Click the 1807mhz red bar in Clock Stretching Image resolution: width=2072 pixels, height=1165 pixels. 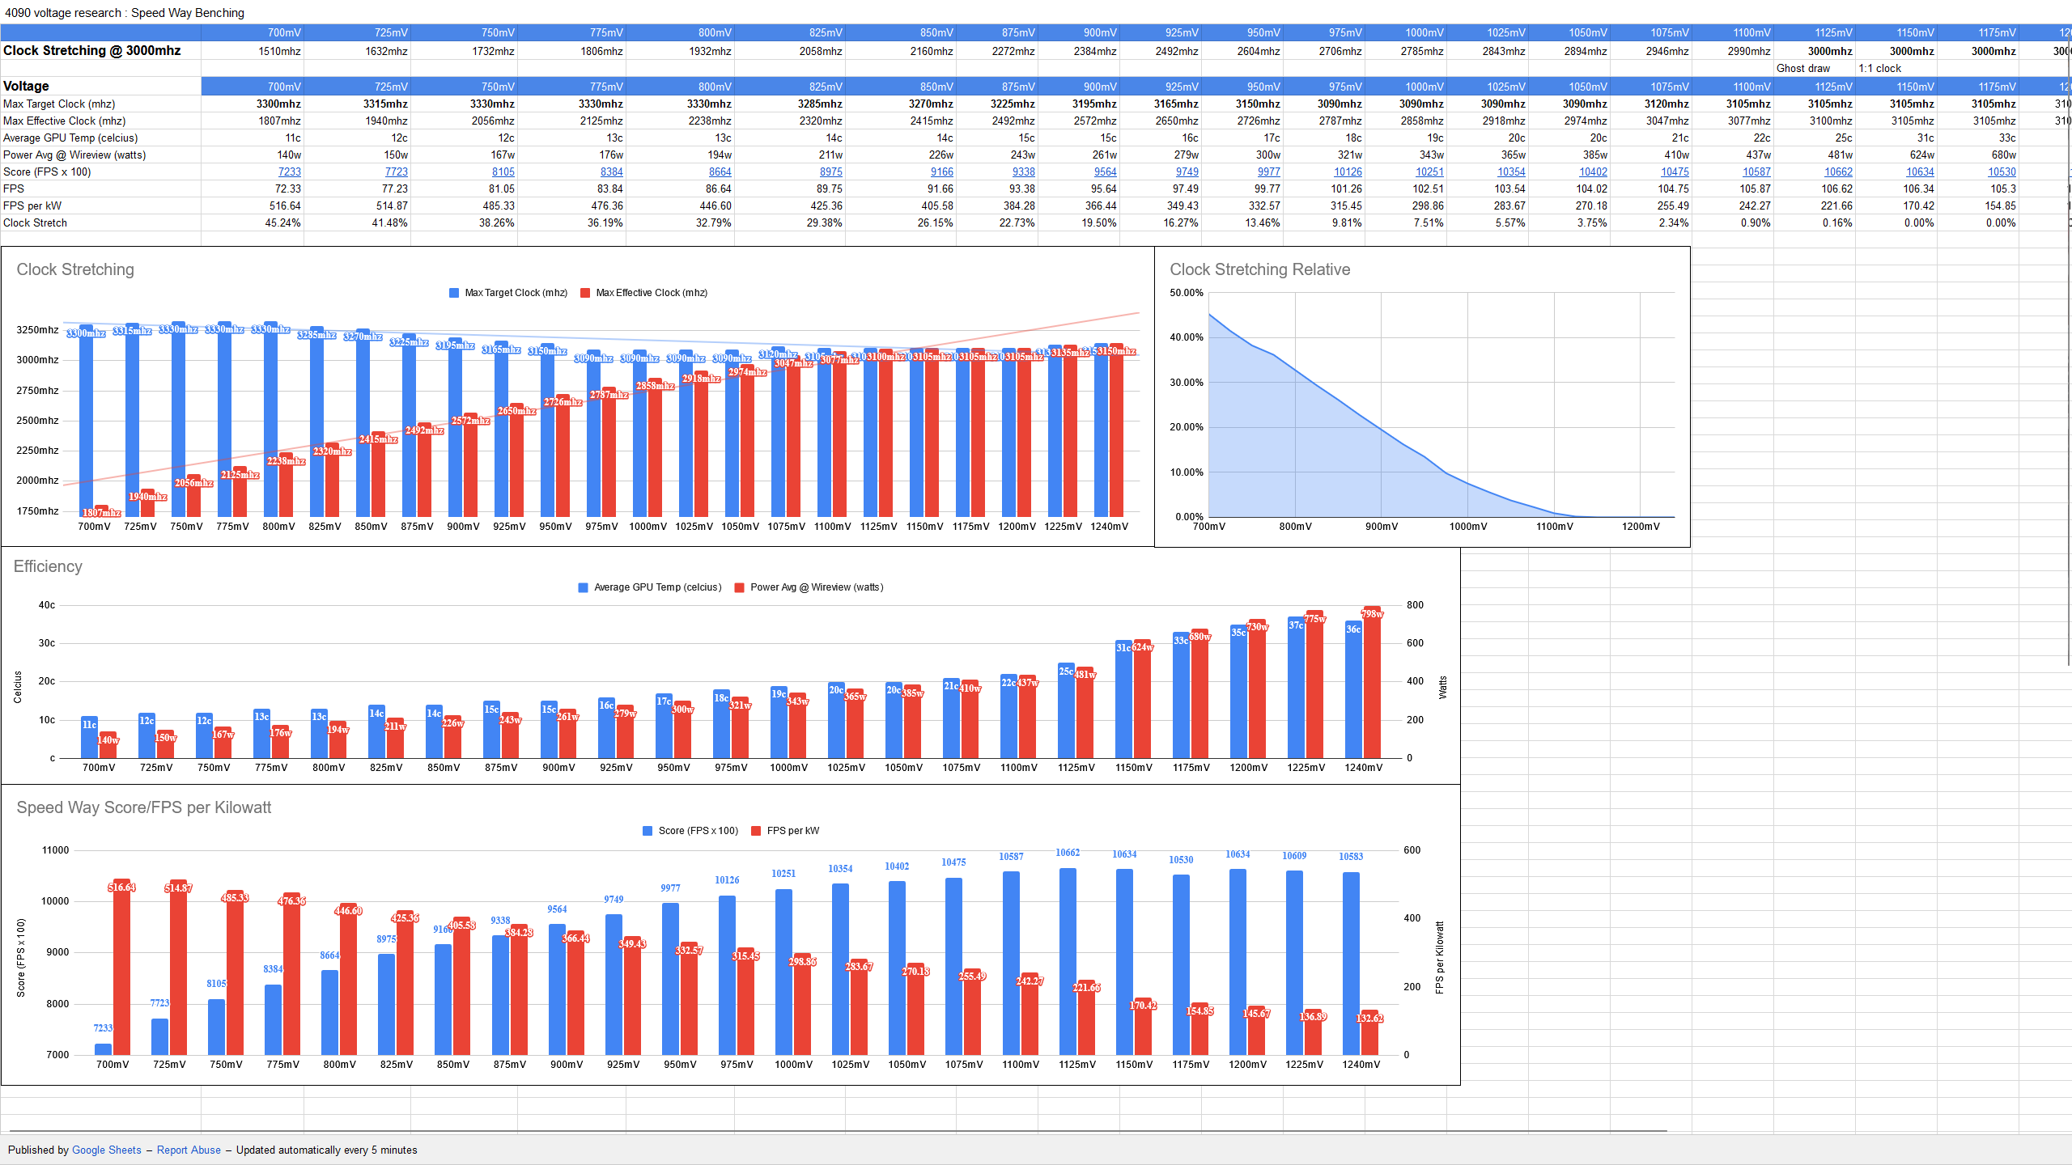(x=102, y=510)
